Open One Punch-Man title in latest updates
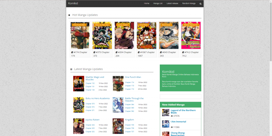Image resolution: width=272 pixels, height=136 pixels. point(133,77)
